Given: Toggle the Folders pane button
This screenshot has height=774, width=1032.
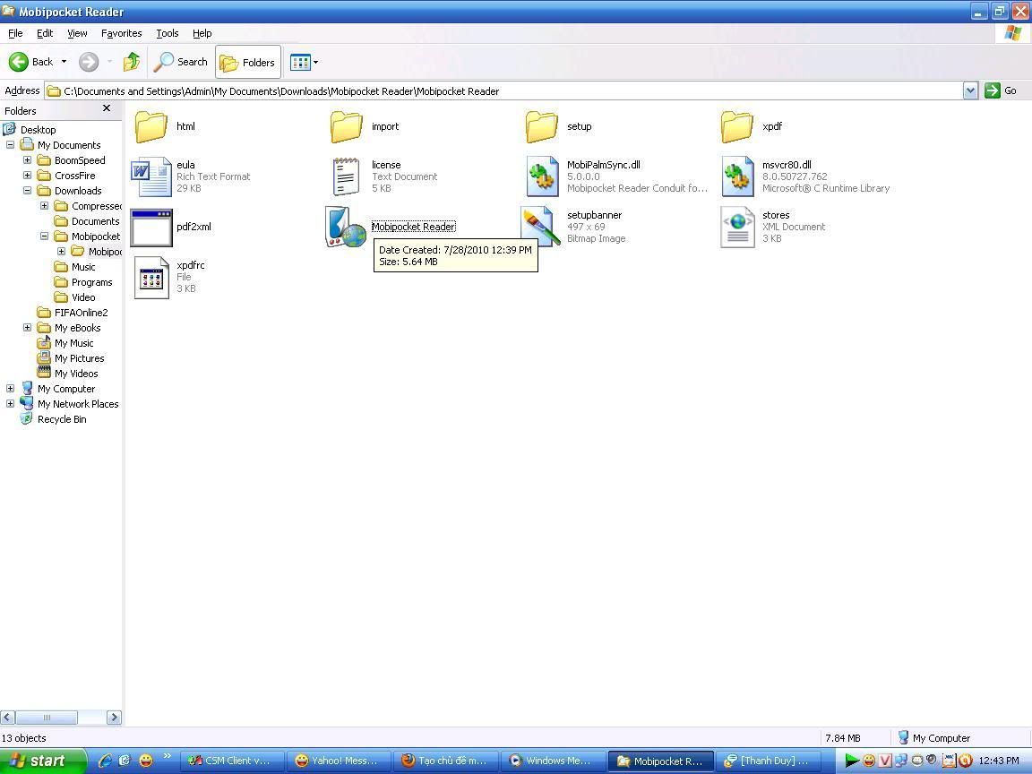Looking at the screenshot, I should click(x=248, y=62).
